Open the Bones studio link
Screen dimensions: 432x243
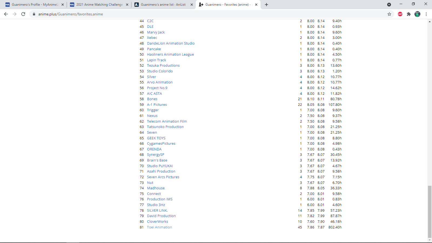[x=152, y=99]
